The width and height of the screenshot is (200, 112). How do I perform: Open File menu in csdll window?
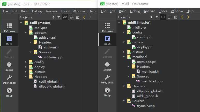click(5, 11)
